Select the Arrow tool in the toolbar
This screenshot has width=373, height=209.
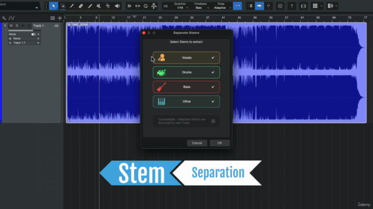pos(54,6)
